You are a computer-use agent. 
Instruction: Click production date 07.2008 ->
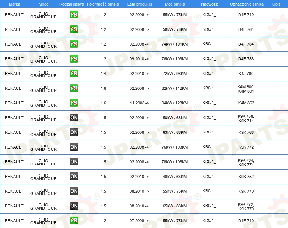pyautogui.click(x=139, y=221)
